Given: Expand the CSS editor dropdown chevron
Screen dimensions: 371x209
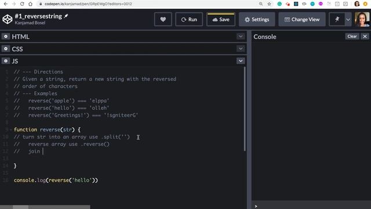Looking at the screenshot, I should (x=241, y=49).
